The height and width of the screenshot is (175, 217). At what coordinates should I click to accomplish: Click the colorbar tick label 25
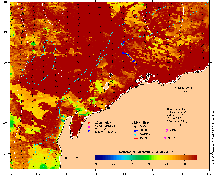[x=96, y=164]
